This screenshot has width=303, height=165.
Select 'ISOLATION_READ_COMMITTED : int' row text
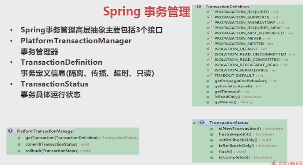coord(251,60)
